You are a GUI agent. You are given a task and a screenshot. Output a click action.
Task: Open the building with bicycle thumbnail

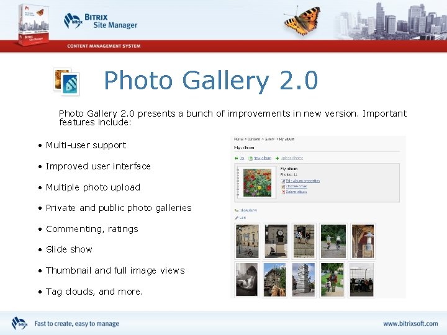pyautogui.click(x=247, y=241)
